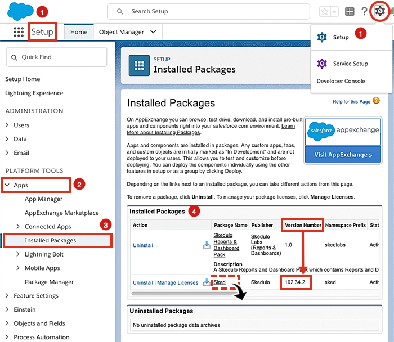Click the Visit AppExchange button
This screenshot has width=394, height=342.
(x=343, y=155)
